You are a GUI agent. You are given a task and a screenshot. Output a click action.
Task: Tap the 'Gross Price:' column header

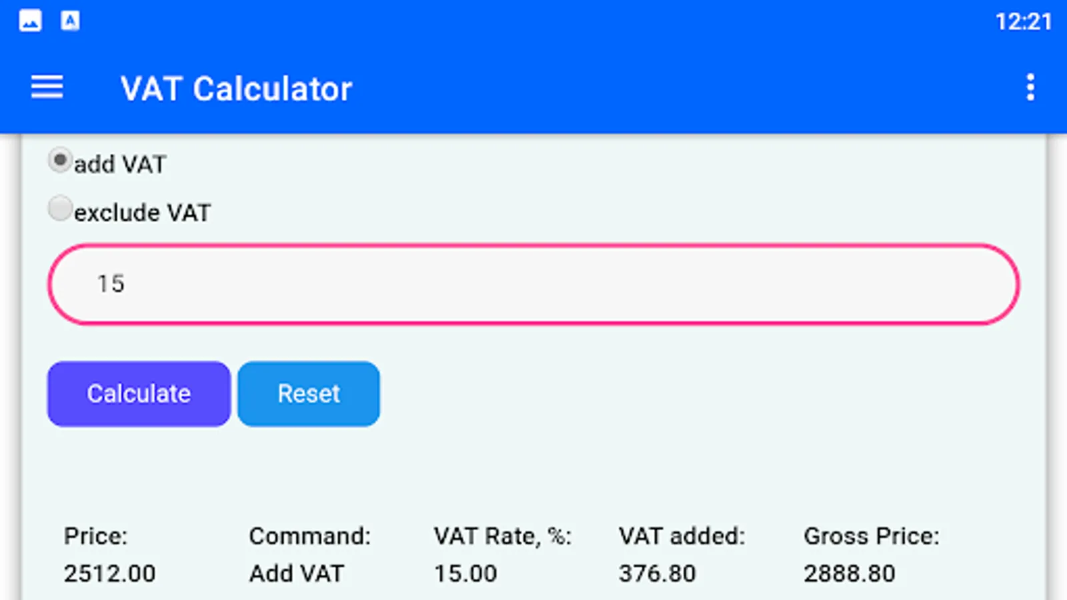(871, 536)
